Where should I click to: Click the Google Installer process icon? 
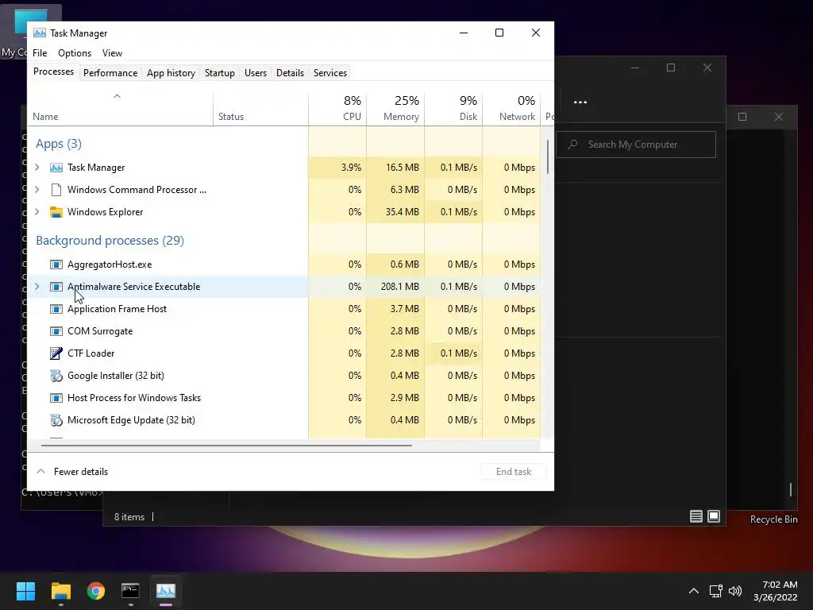click(56, 376)
